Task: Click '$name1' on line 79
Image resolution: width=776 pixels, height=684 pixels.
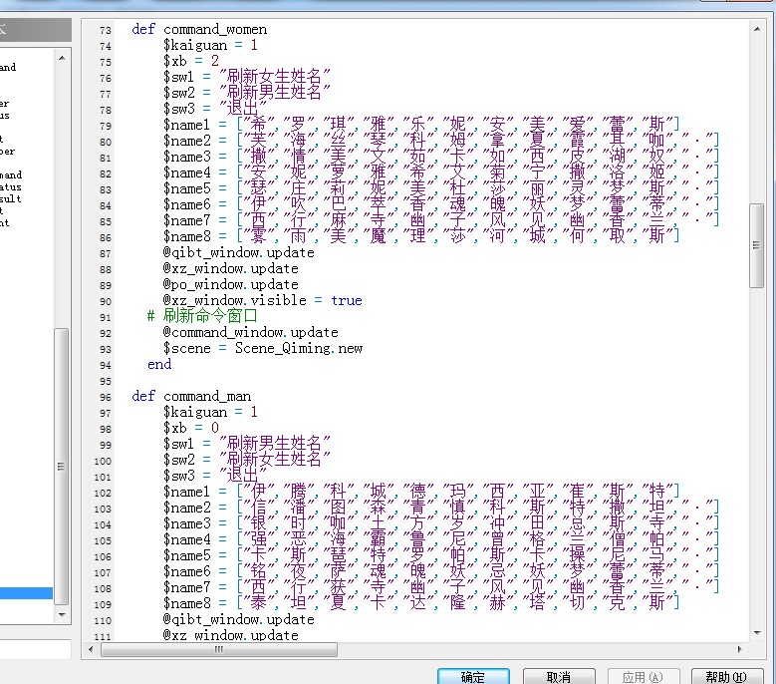Action: (x=186, y=126)
